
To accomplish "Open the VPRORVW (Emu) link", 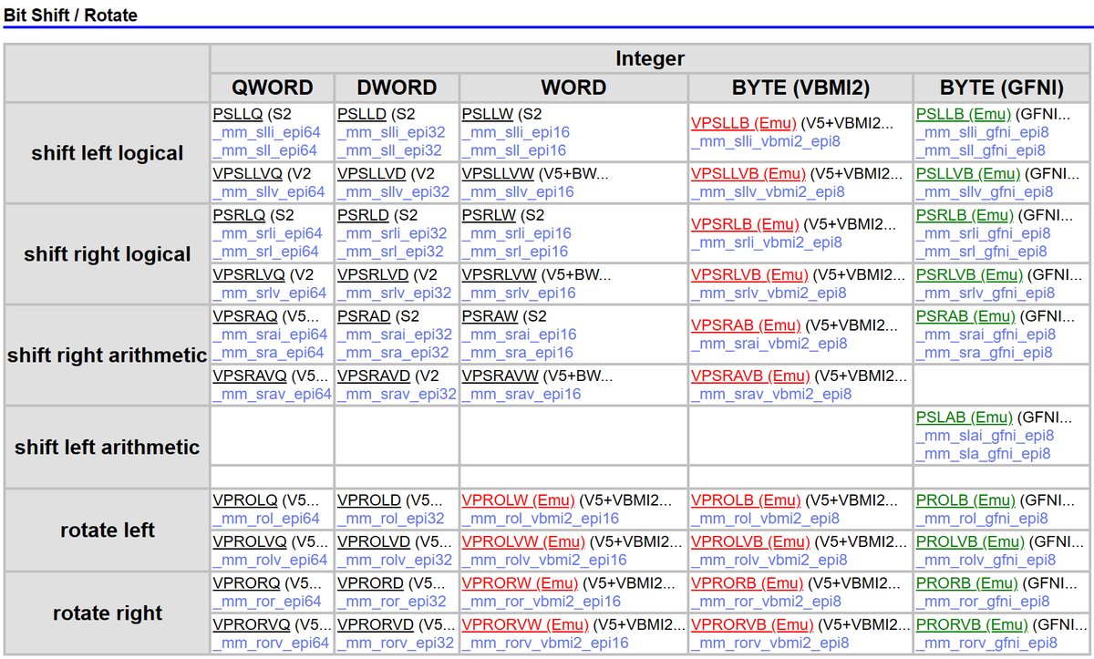I will (x=525, y=625).
